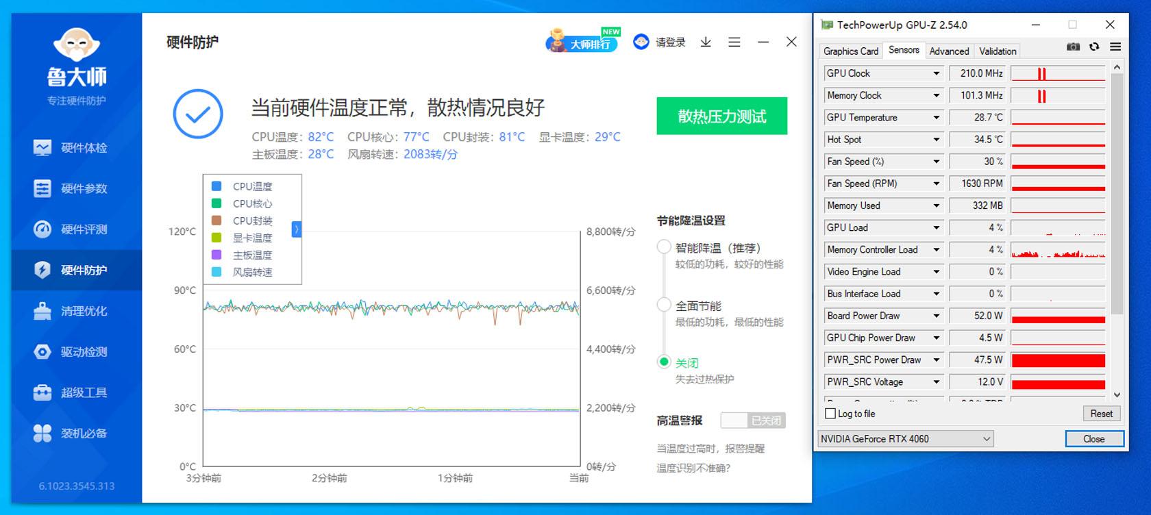Take GPU-Z screenshot with camera icon
1151x515 pixels.
point(1074,47)
